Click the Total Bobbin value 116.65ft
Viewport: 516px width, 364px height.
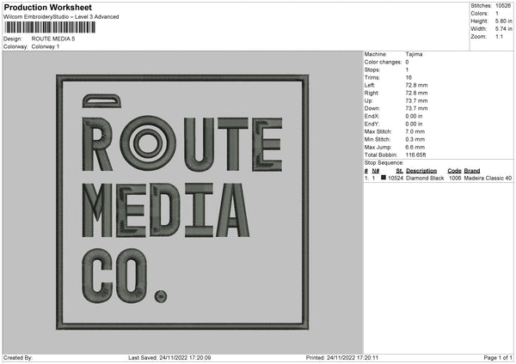(415, 155)
